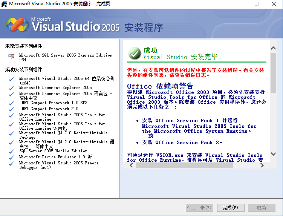The width and height of the screenshot is (283, 216).
Task: Click the disabled 取消 button
Action: point(262,208)
